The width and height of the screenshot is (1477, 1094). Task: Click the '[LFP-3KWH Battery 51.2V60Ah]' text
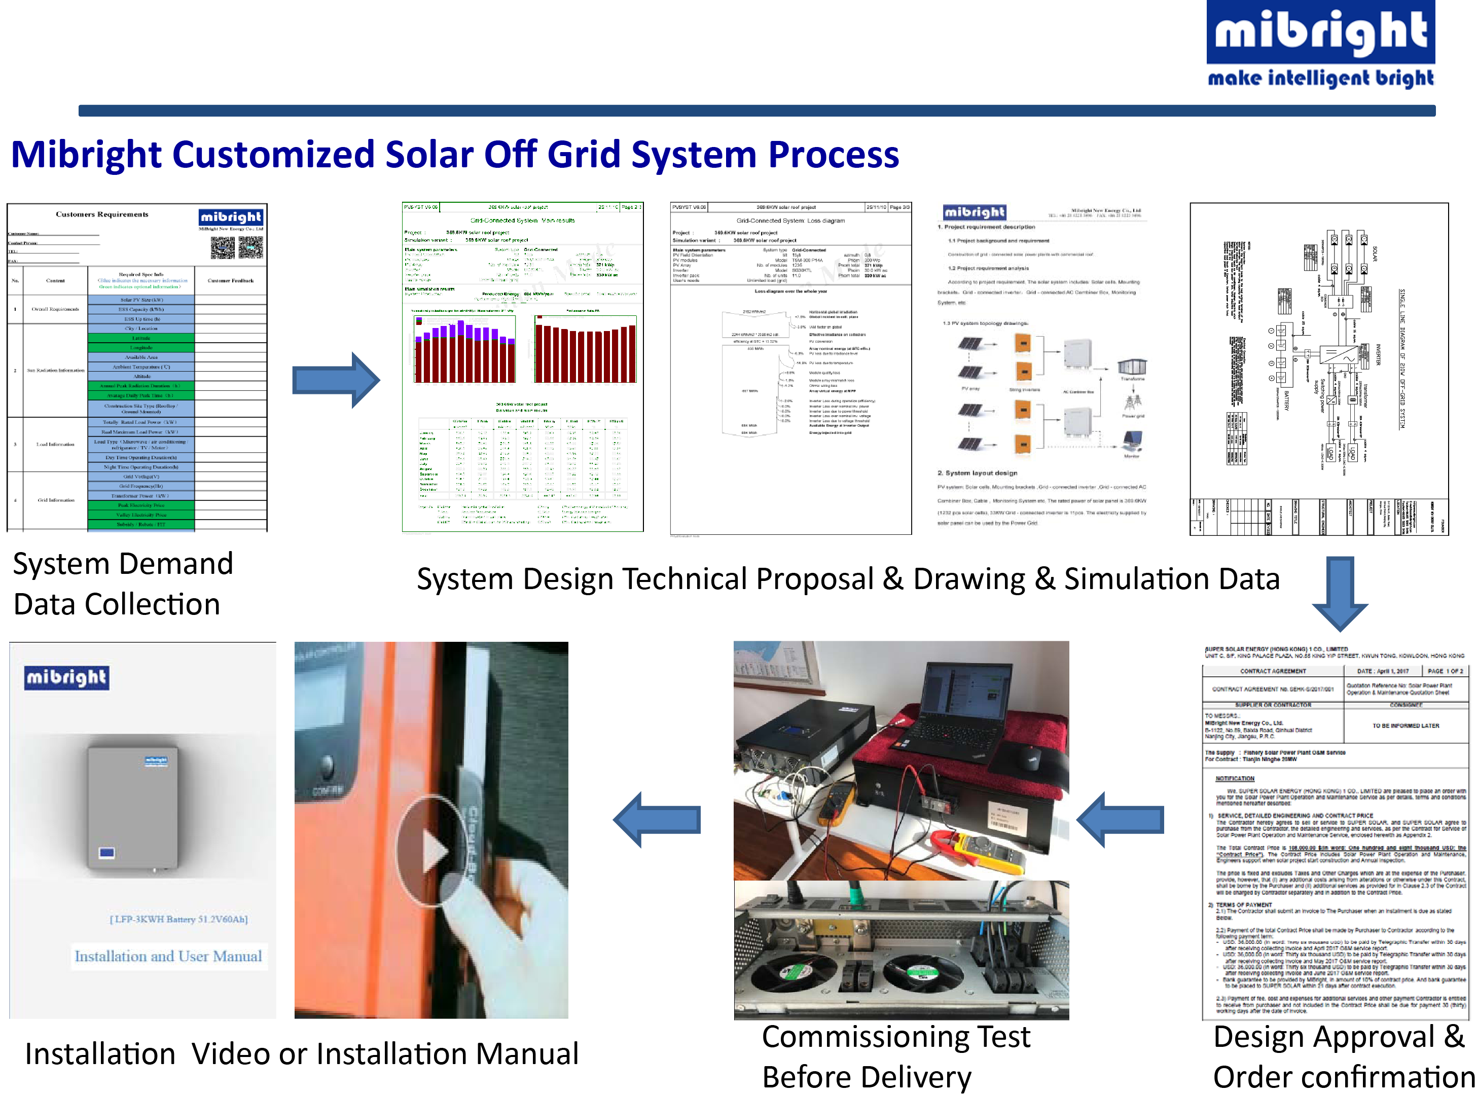179,919
